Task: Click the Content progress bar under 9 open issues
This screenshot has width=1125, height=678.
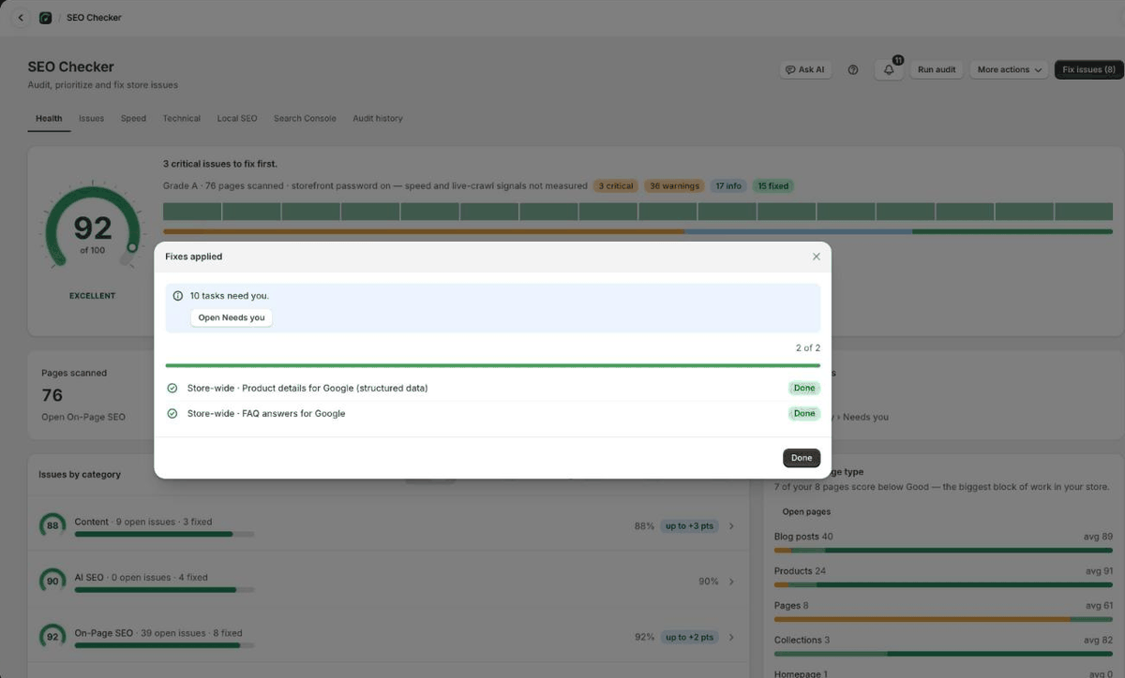Action: click(x=164, y=534)
